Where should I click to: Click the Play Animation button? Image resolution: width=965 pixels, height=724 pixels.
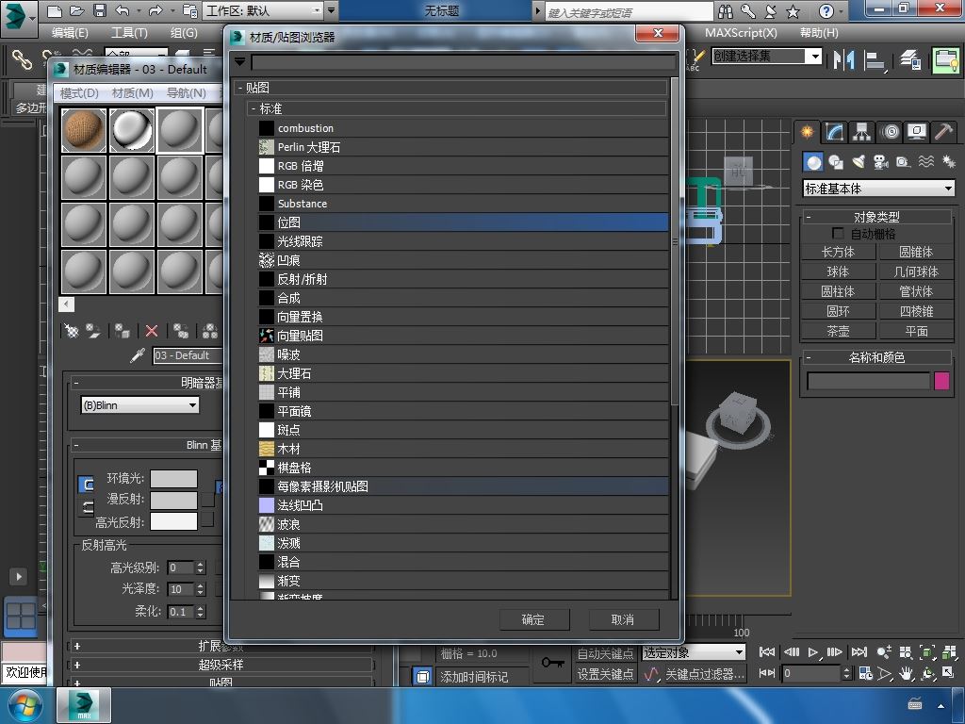coord(813,651)
